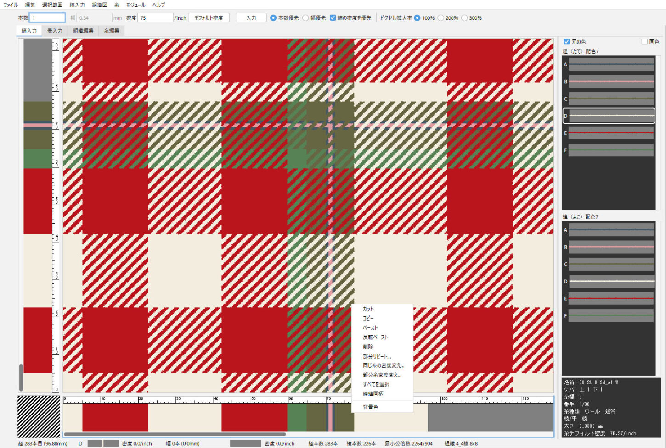Select white weft yarn D in 緯(よこ) panel
Screen dimensions: 666x448
click(x=610, y=282)
